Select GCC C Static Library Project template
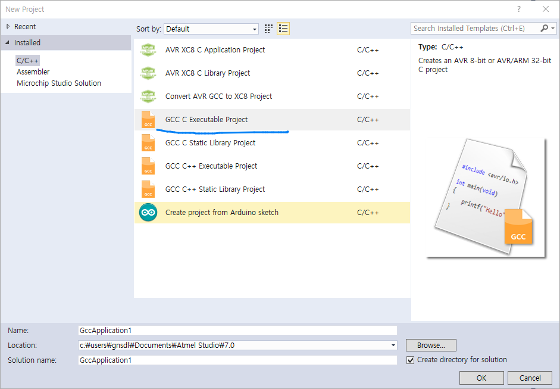 [x=272, y=143]
